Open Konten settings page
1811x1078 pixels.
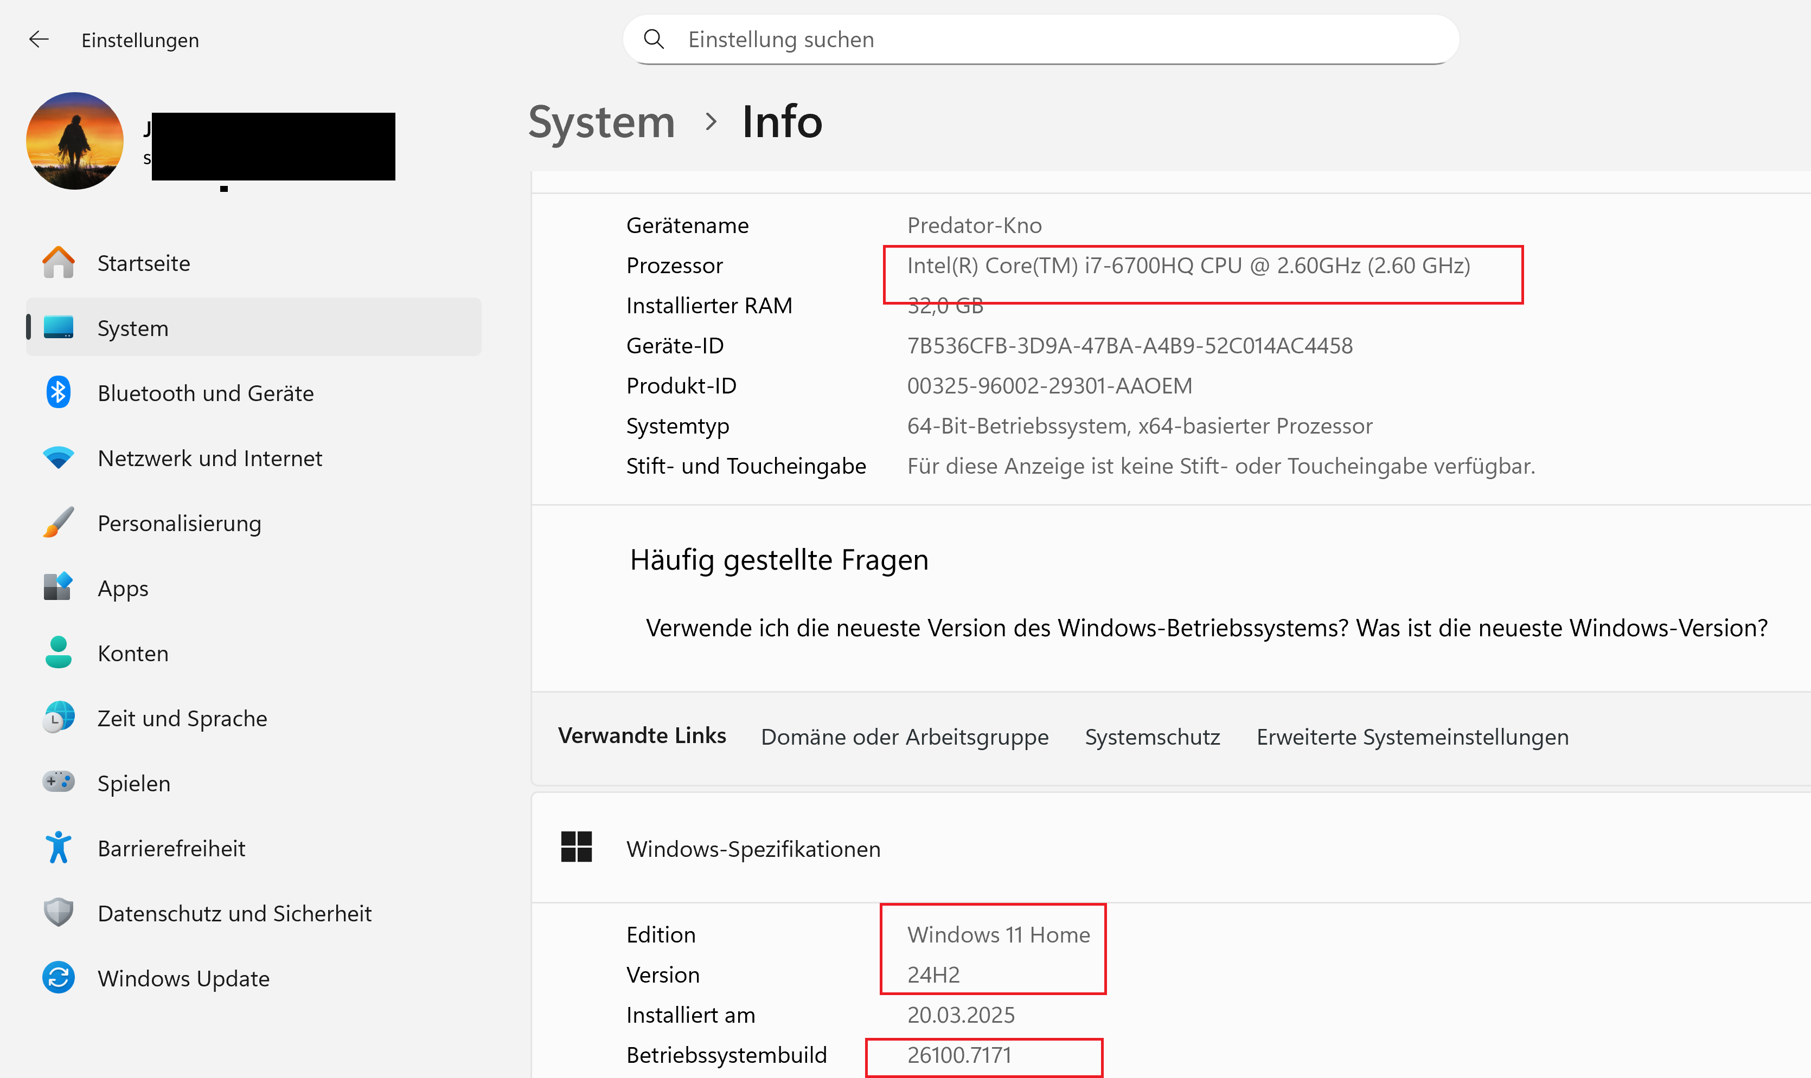click(x=133, y=653)
